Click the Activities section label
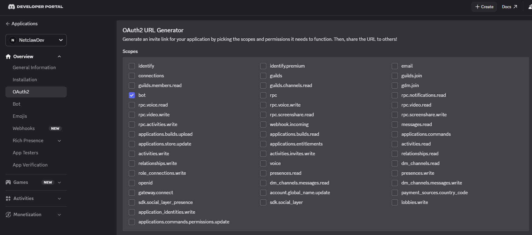This screenshot has height=235, width=532. tap(23, 198)
